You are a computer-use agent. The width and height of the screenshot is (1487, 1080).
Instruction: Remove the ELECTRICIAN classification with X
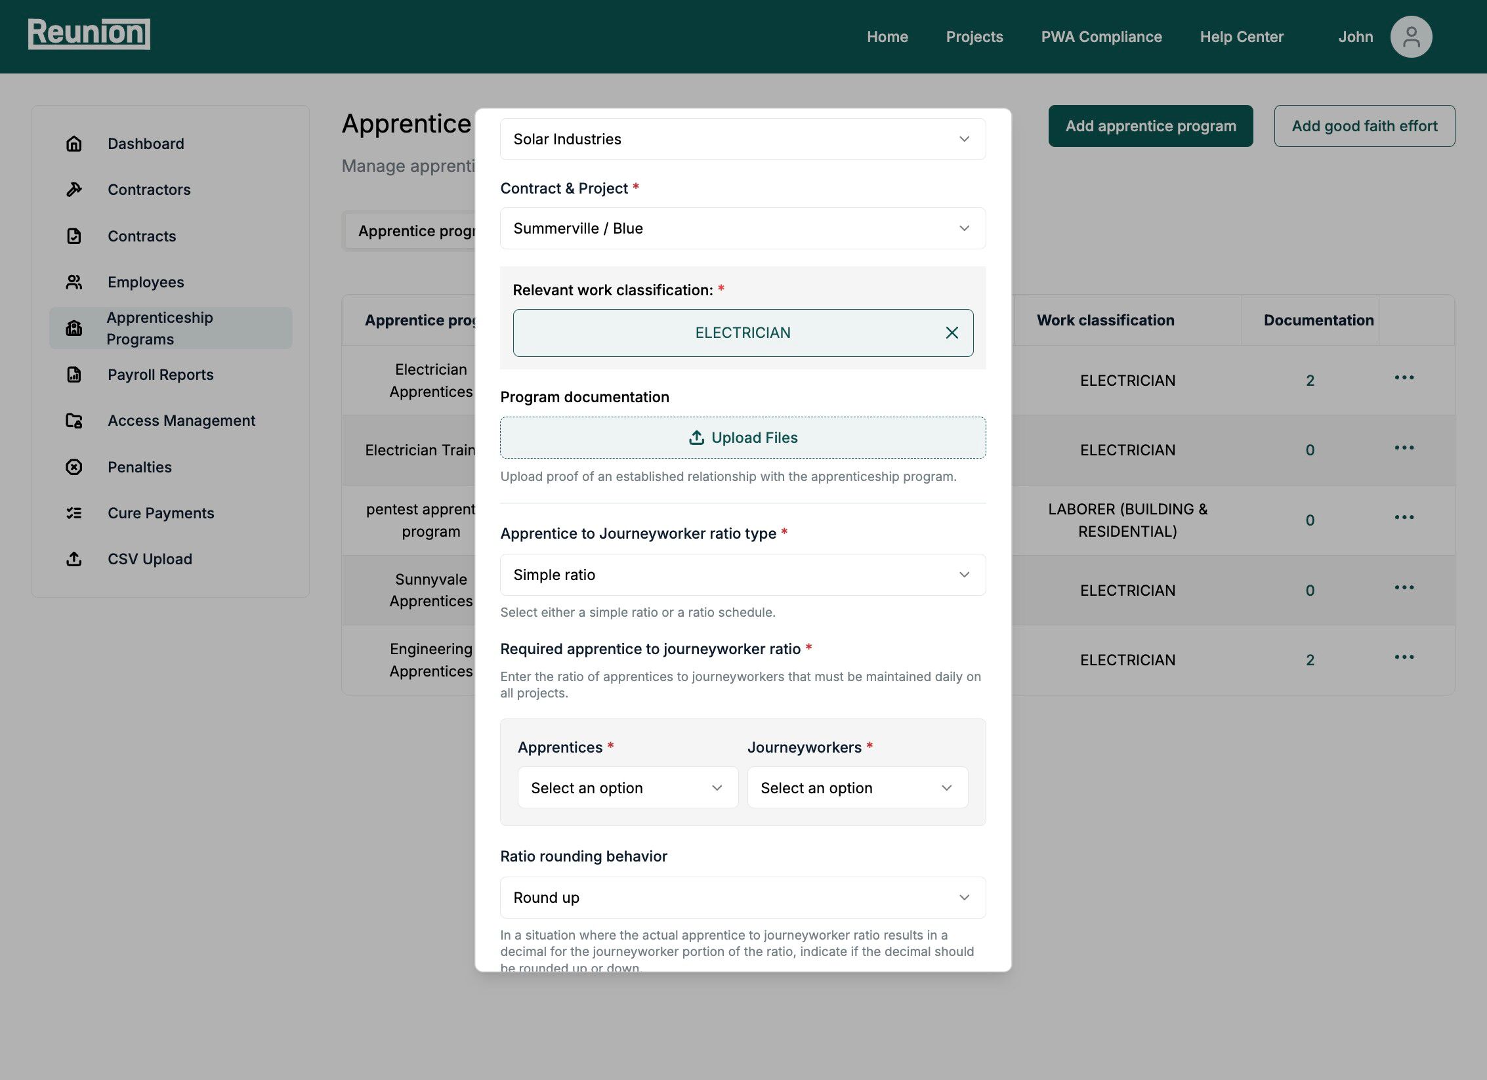pyautogui.click(x=952, y=333)
